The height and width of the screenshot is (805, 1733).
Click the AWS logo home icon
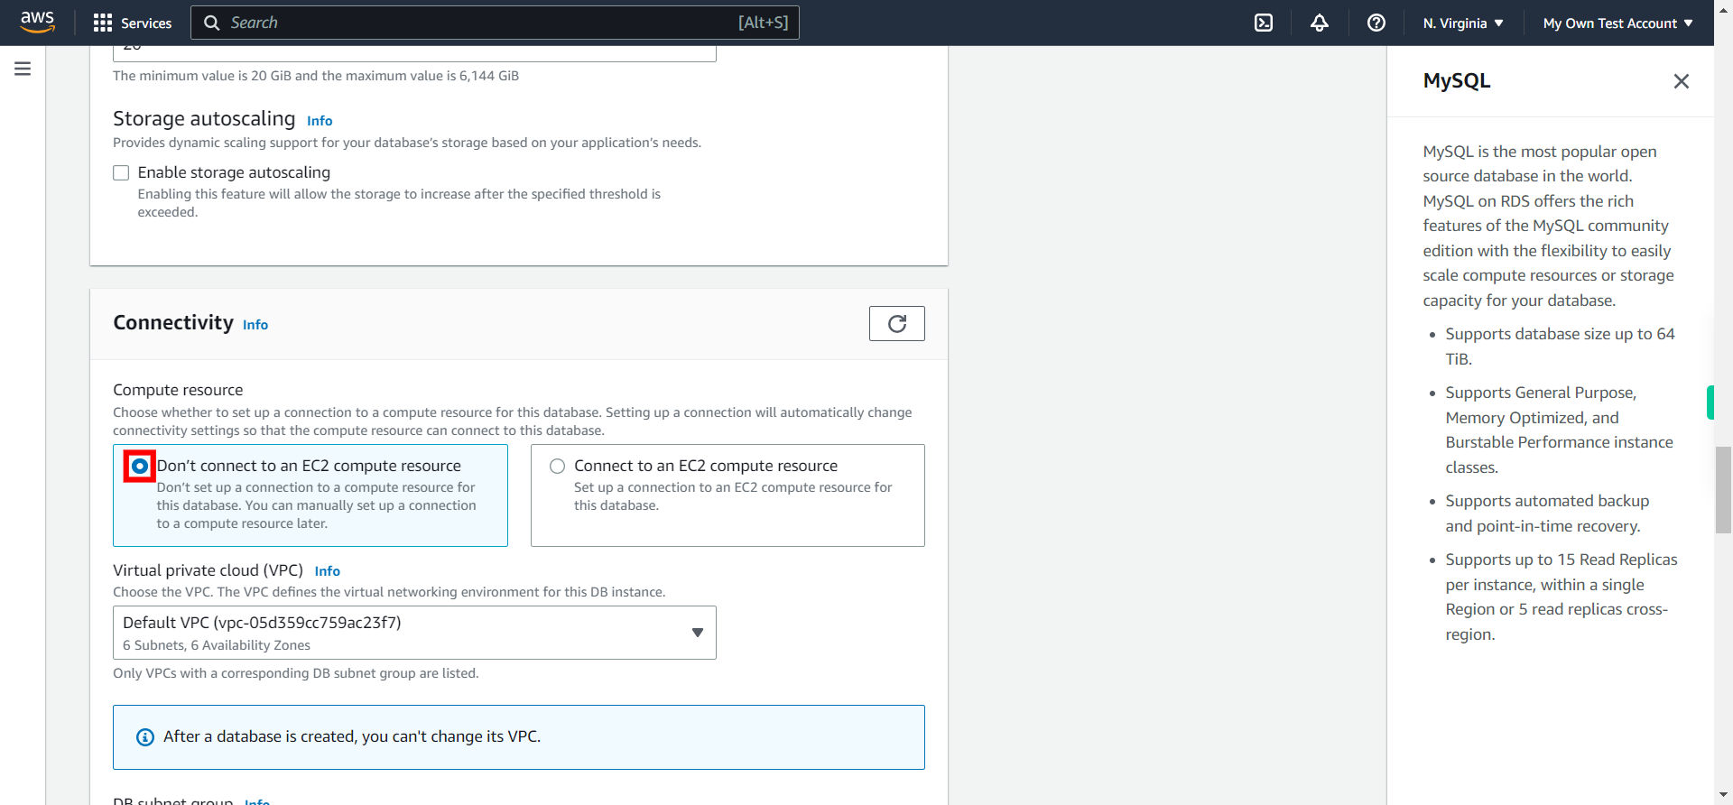(x=37, y=22)
